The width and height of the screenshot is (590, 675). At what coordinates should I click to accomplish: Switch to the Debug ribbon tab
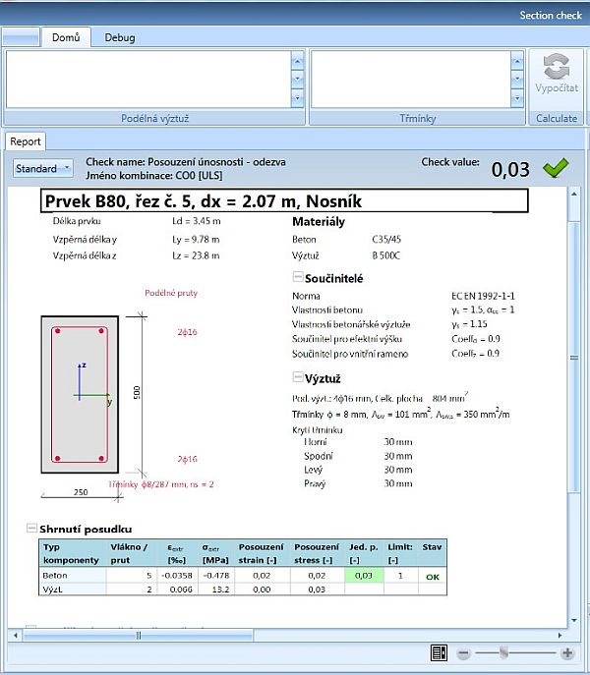tap(120, 37)
